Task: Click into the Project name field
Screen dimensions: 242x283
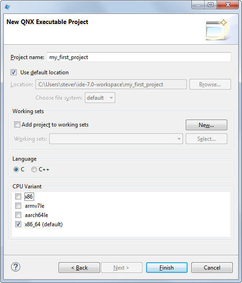Action: click(x=139, y=57)
